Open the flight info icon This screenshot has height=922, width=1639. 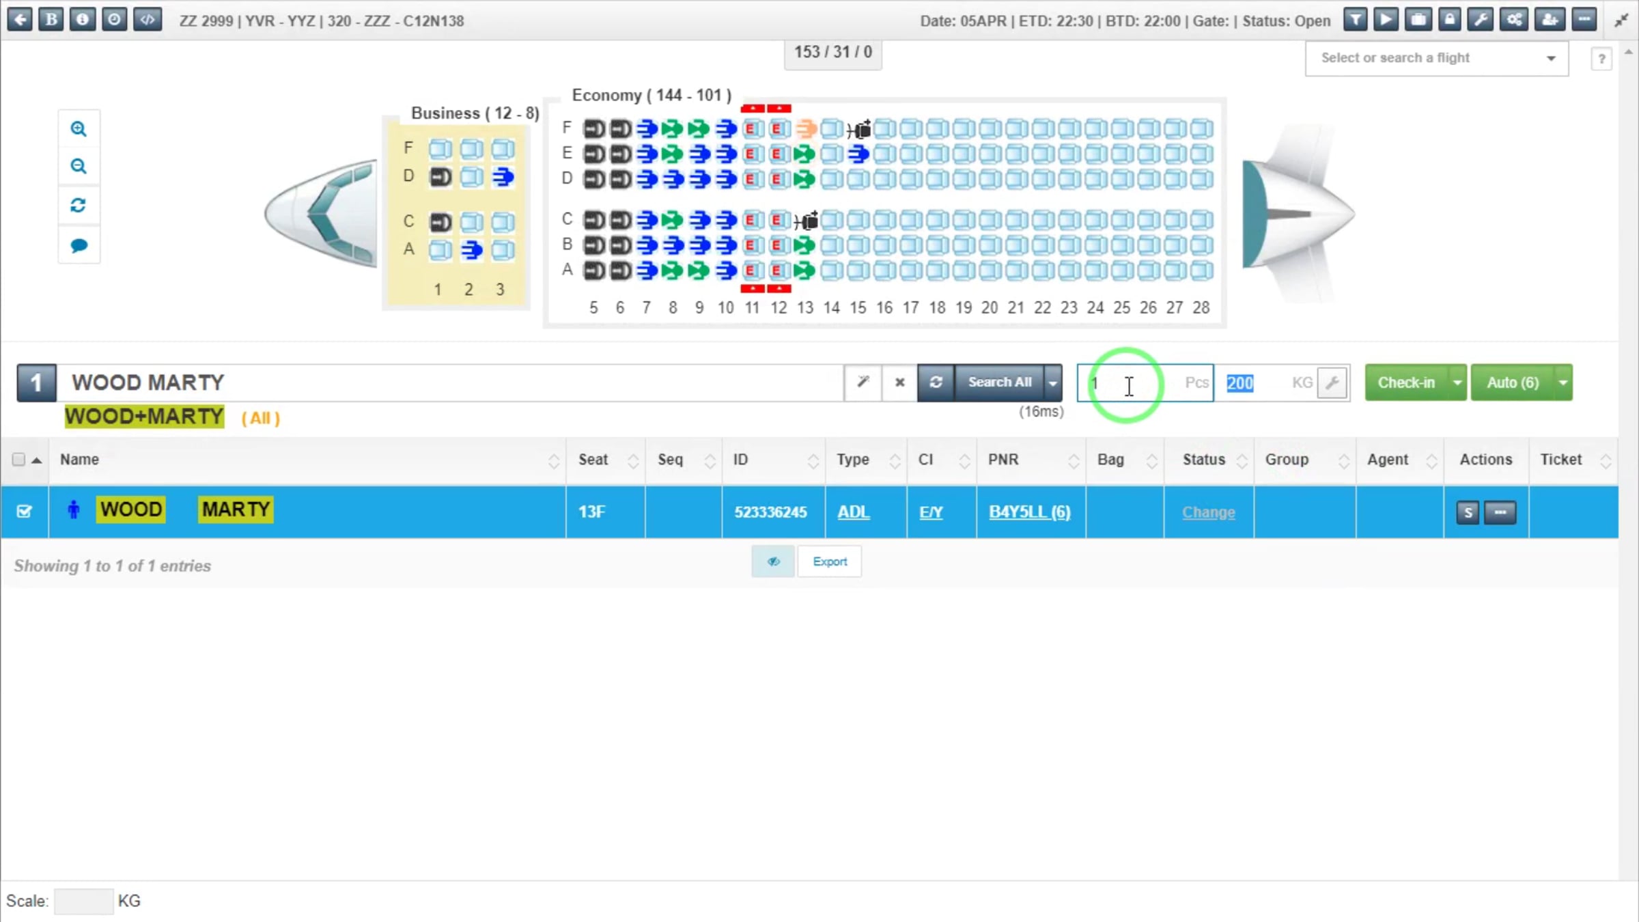click(x=83, y=20)
